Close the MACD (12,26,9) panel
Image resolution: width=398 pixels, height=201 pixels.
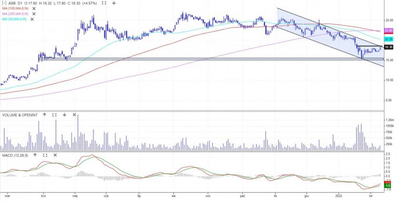[x=55, y=155]
